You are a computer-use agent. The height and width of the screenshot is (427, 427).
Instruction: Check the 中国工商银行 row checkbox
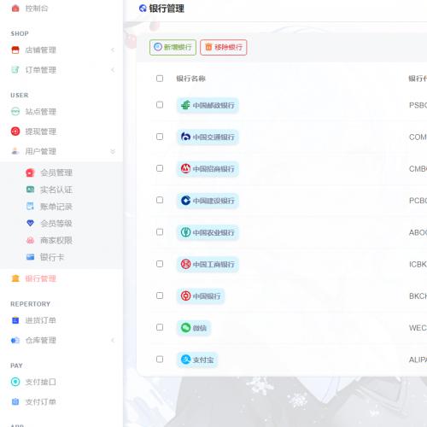160,264
